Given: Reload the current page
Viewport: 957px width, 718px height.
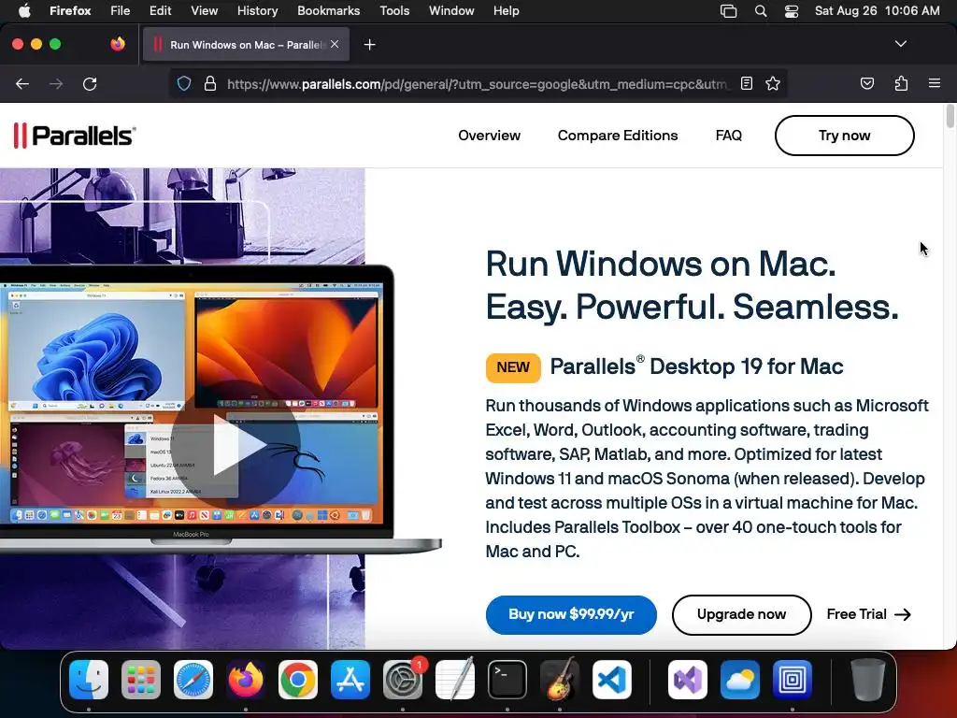Looking at the screenshot, I should click(x=90, y=83).
